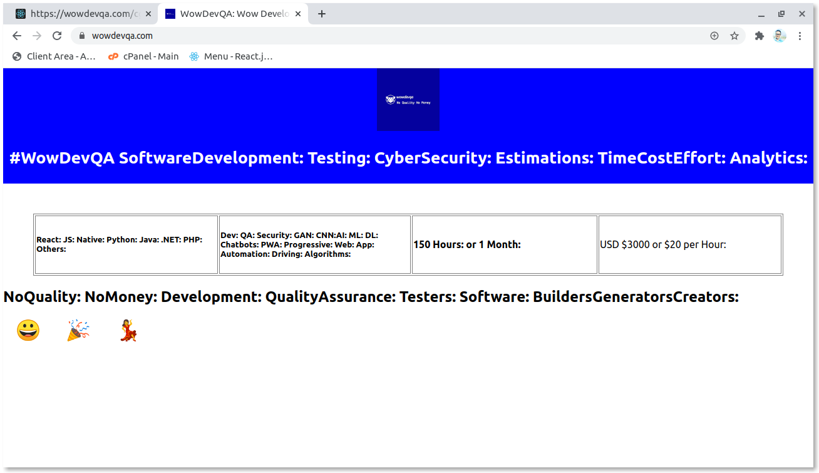Minimize the Chrome window
Image resolution: width=819 pixels, height=473 pixels.
coord(761,14)
